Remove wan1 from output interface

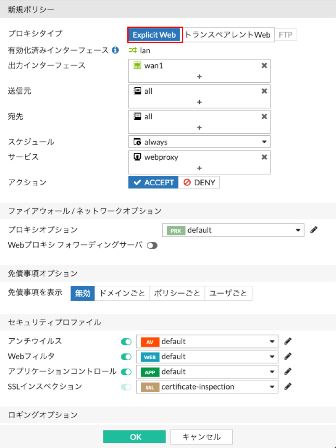(264, 66)
